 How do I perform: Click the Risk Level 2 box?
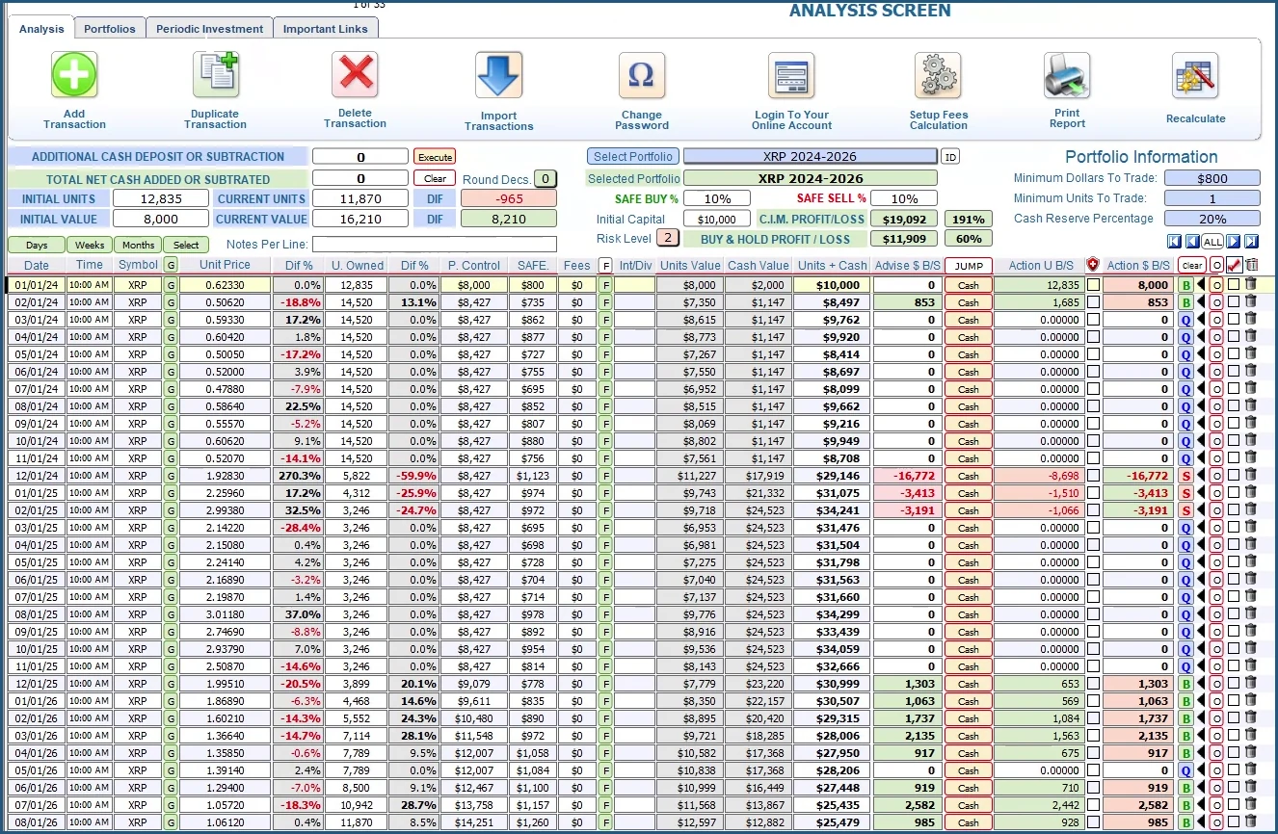(667, 238)
